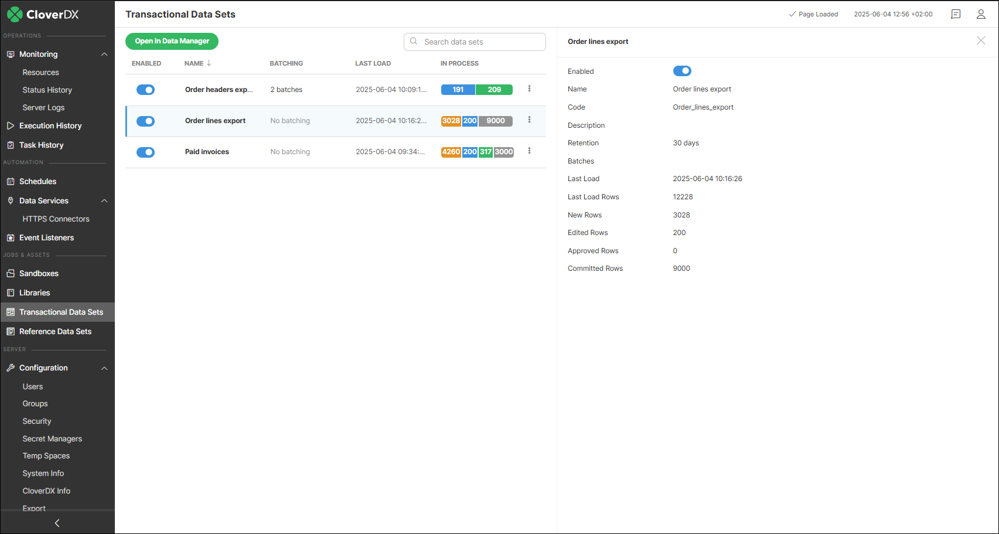Select the Task History icon

point(10,145)
